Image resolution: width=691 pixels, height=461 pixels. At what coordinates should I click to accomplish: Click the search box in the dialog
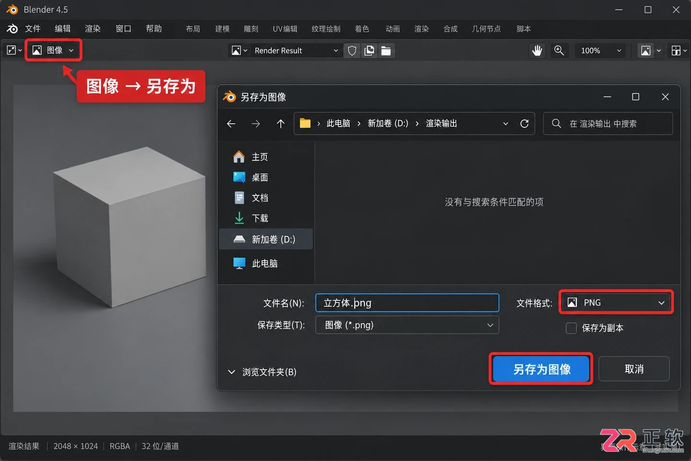(x=608, y=124)
